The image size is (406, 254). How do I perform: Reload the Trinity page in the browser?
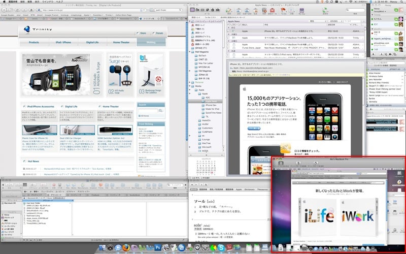tap(17, 10)
